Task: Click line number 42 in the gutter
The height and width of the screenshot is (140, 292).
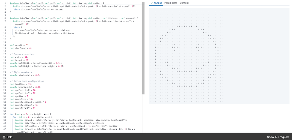Action: [x=5, y=129]
